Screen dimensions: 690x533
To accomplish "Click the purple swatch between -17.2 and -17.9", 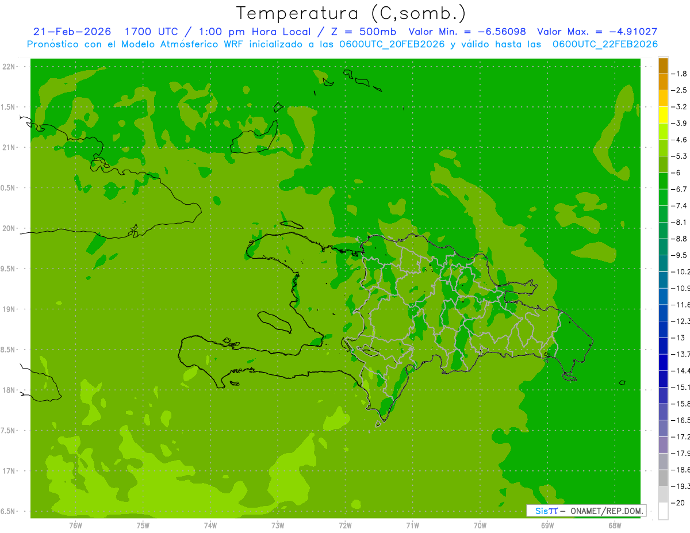I will pos(663,445).
